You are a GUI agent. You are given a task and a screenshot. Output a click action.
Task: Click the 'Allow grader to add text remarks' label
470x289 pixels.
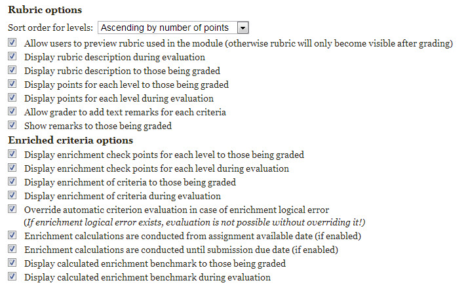coord(125,112)
